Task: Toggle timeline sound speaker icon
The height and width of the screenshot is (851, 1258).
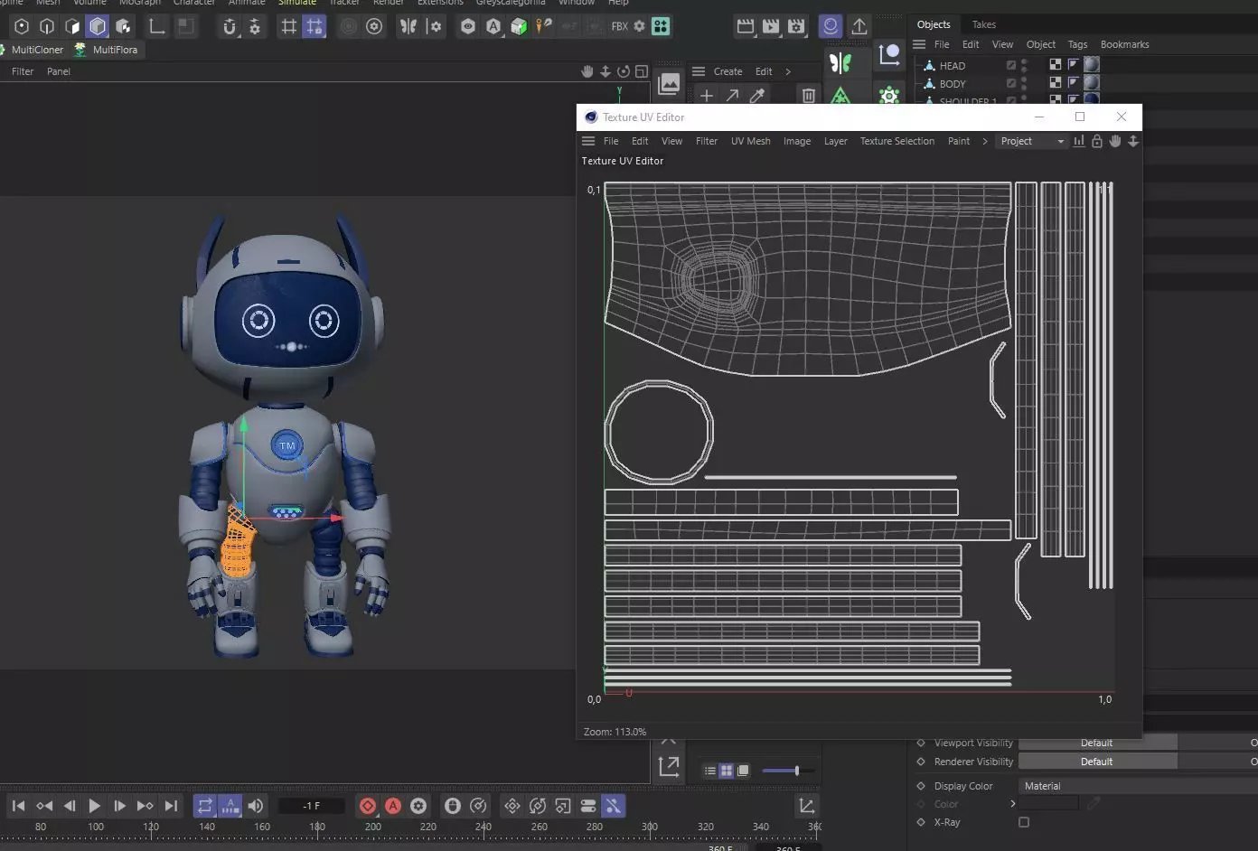Action: click(x=256, y=806)
